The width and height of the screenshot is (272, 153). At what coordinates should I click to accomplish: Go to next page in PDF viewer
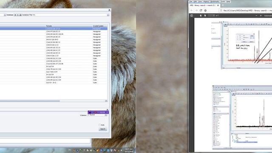click(205, 15)
